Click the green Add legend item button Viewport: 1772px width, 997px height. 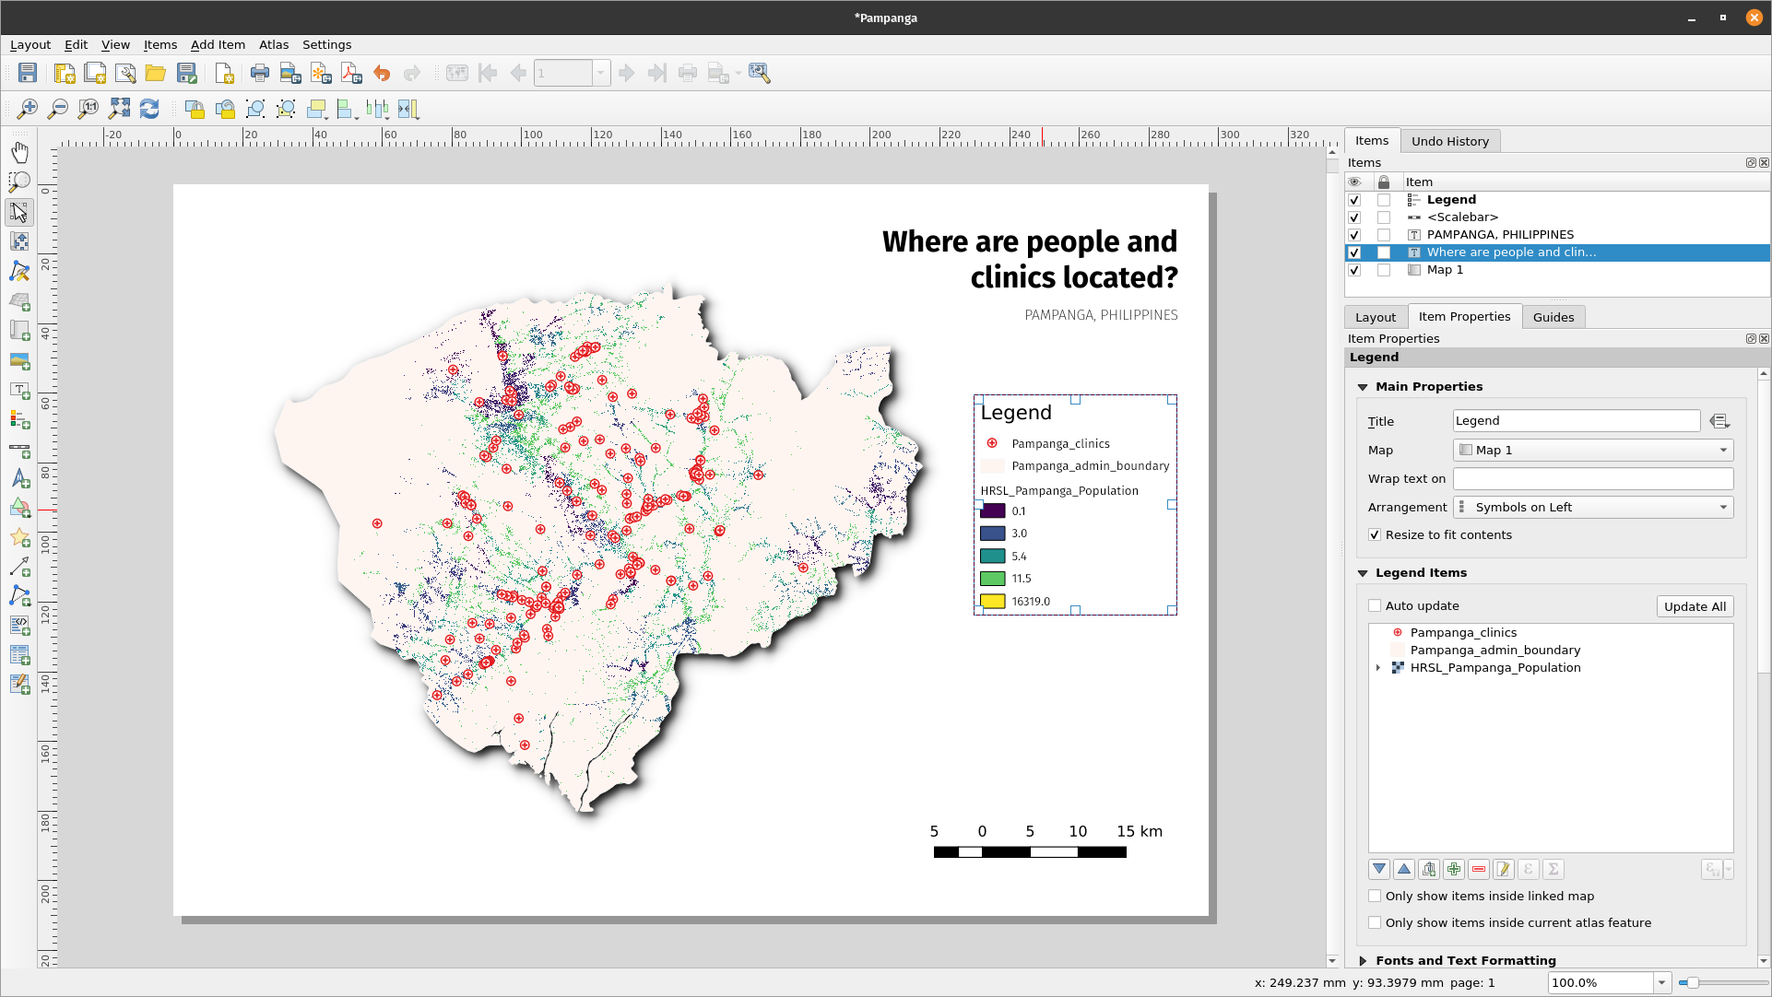[1454, 869]
